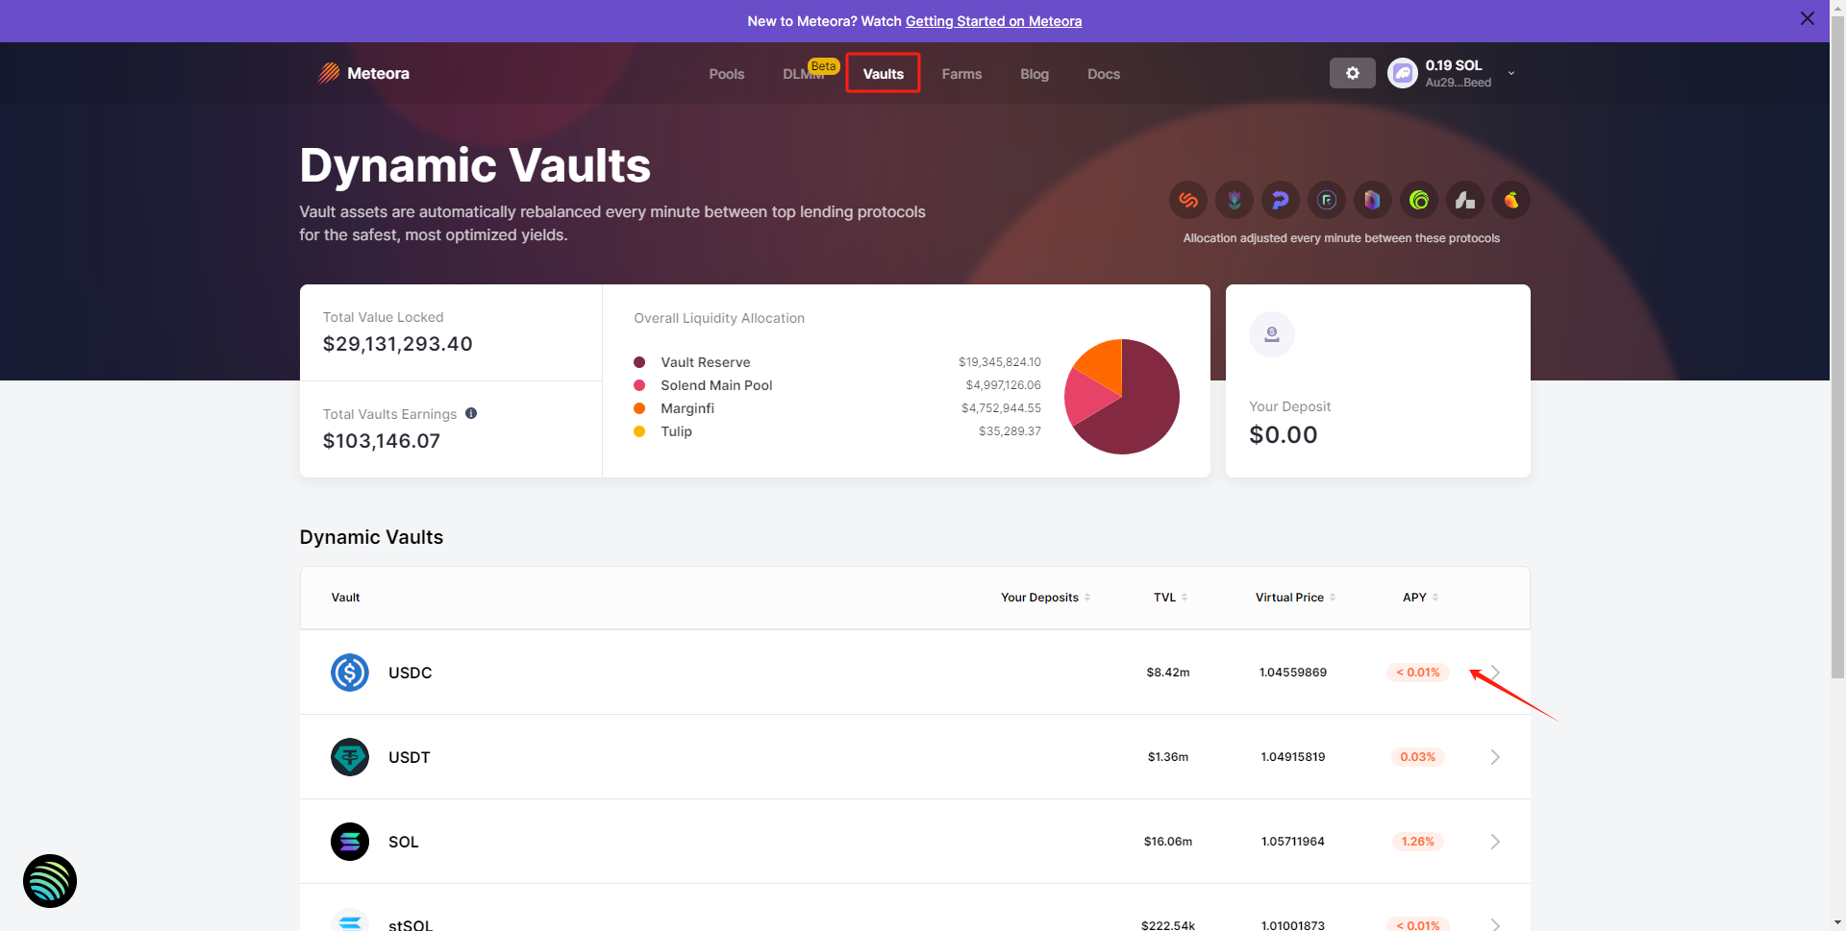The image size is (1846, 931).
Task: Click the Vault Reserve maroon legend dot
Action: pyautogui.click(x=639, y=362)
